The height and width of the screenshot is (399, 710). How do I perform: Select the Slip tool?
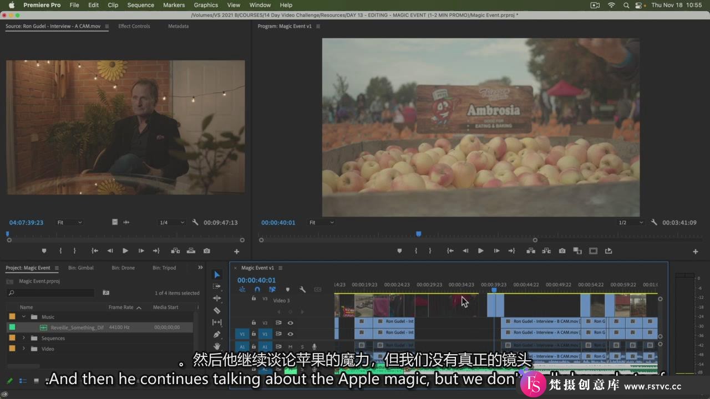click(217, 322)
